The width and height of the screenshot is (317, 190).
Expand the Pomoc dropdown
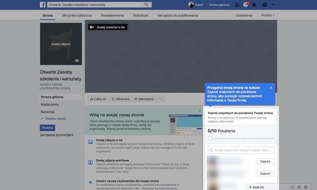coord(268,15)
